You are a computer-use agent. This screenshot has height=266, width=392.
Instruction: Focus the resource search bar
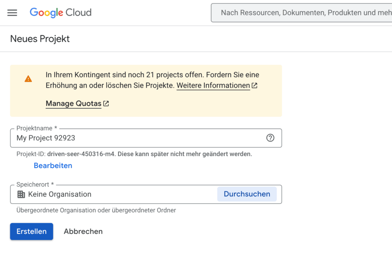click(x=302, y=13)
